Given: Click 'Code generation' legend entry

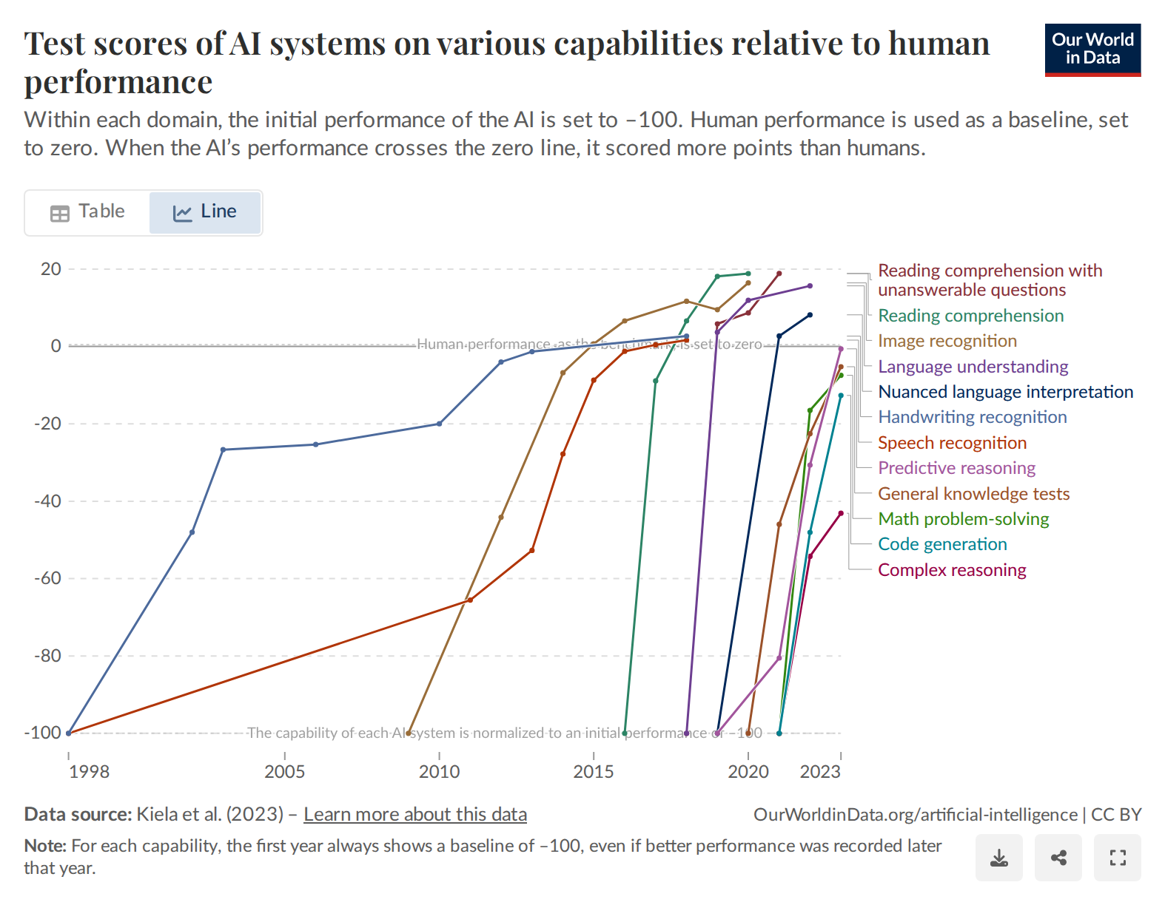Looking at the screenshot, I should tap(942, 544).
